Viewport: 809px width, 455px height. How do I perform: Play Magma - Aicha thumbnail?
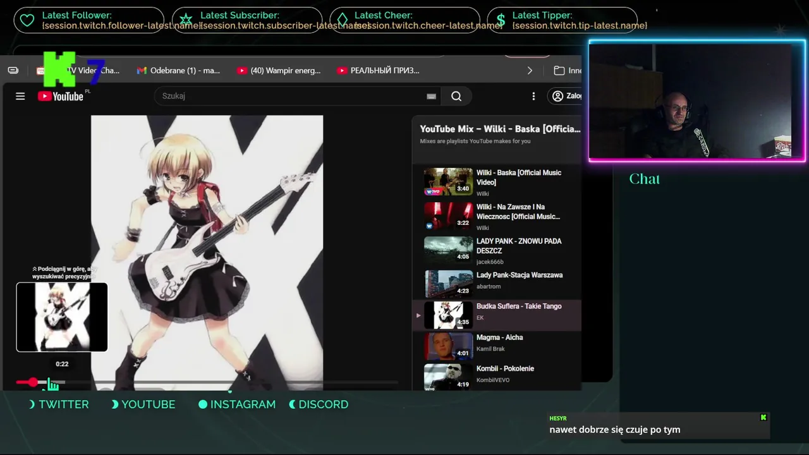click(448, 346)
